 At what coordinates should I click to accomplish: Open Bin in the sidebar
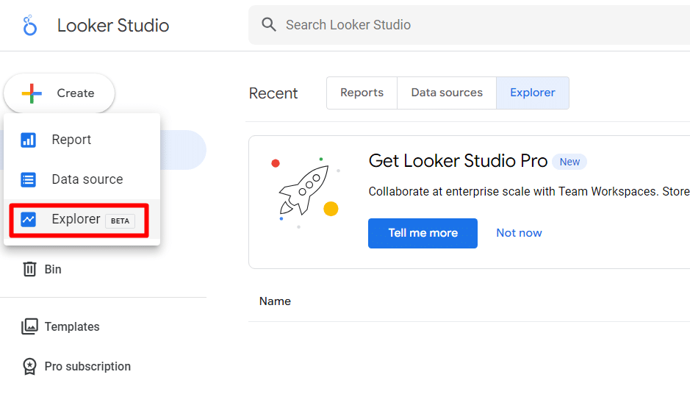coord(53,270)
